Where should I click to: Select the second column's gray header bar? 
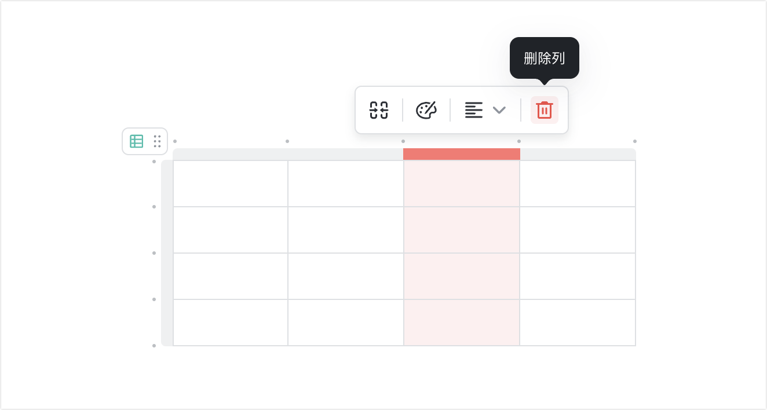(x=346, y=154)
